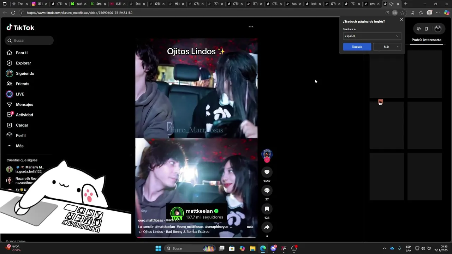This screenshot has height=254, width=452.
Task: Focus the Buscar search field in TikTok sidebar
Action: [x=29, y=41]
